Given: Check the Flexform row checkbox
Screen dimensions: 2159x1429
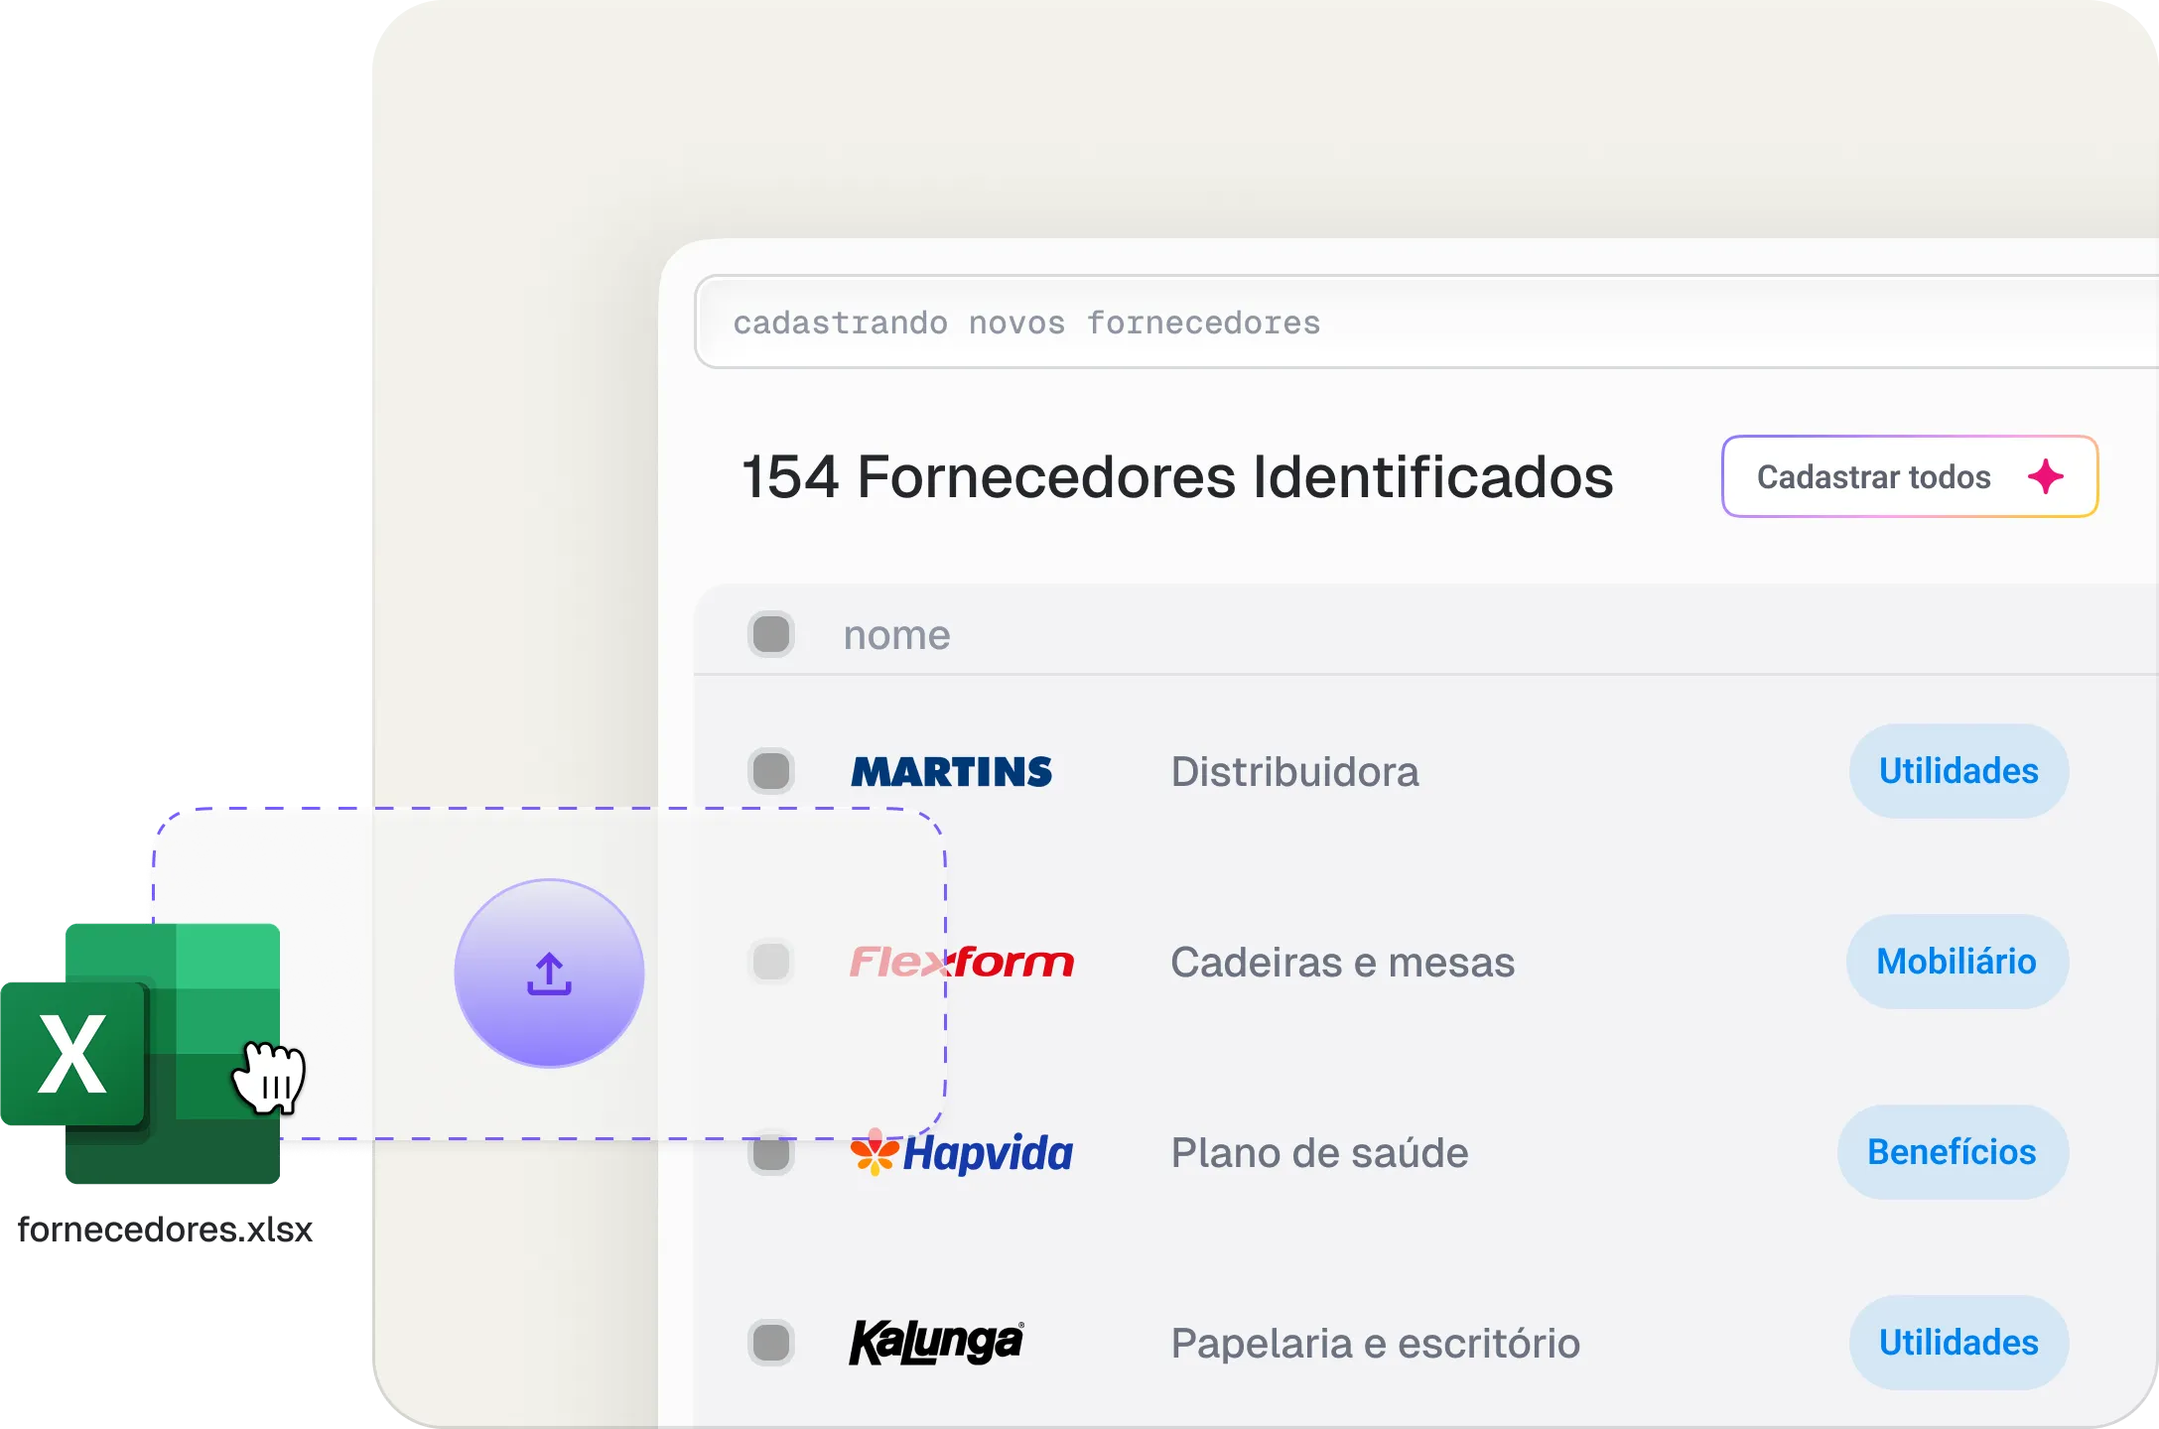Looking at the screenshot, I should (x=771, y=962).
